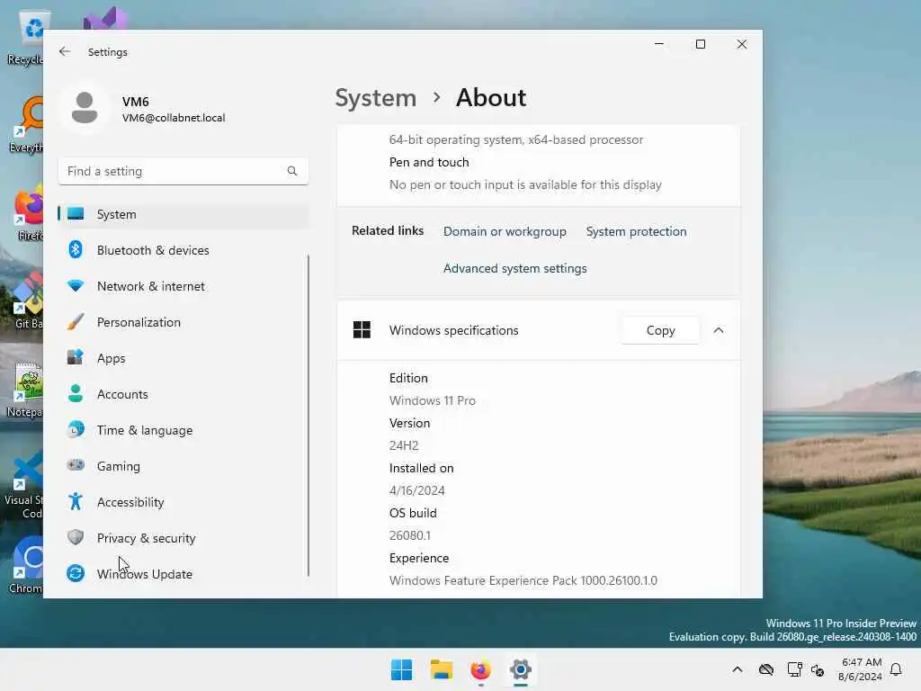
Task: Copy the Windows specifications
Action: (660, 330)
